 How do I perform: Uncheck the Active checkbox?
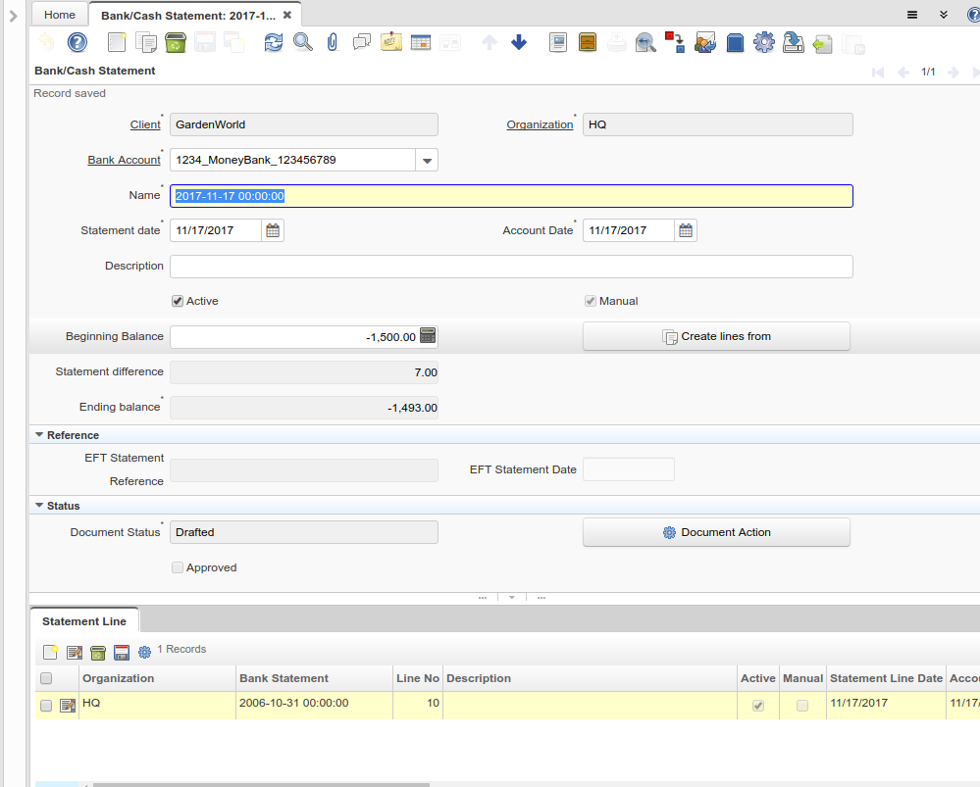pos(178,301)
